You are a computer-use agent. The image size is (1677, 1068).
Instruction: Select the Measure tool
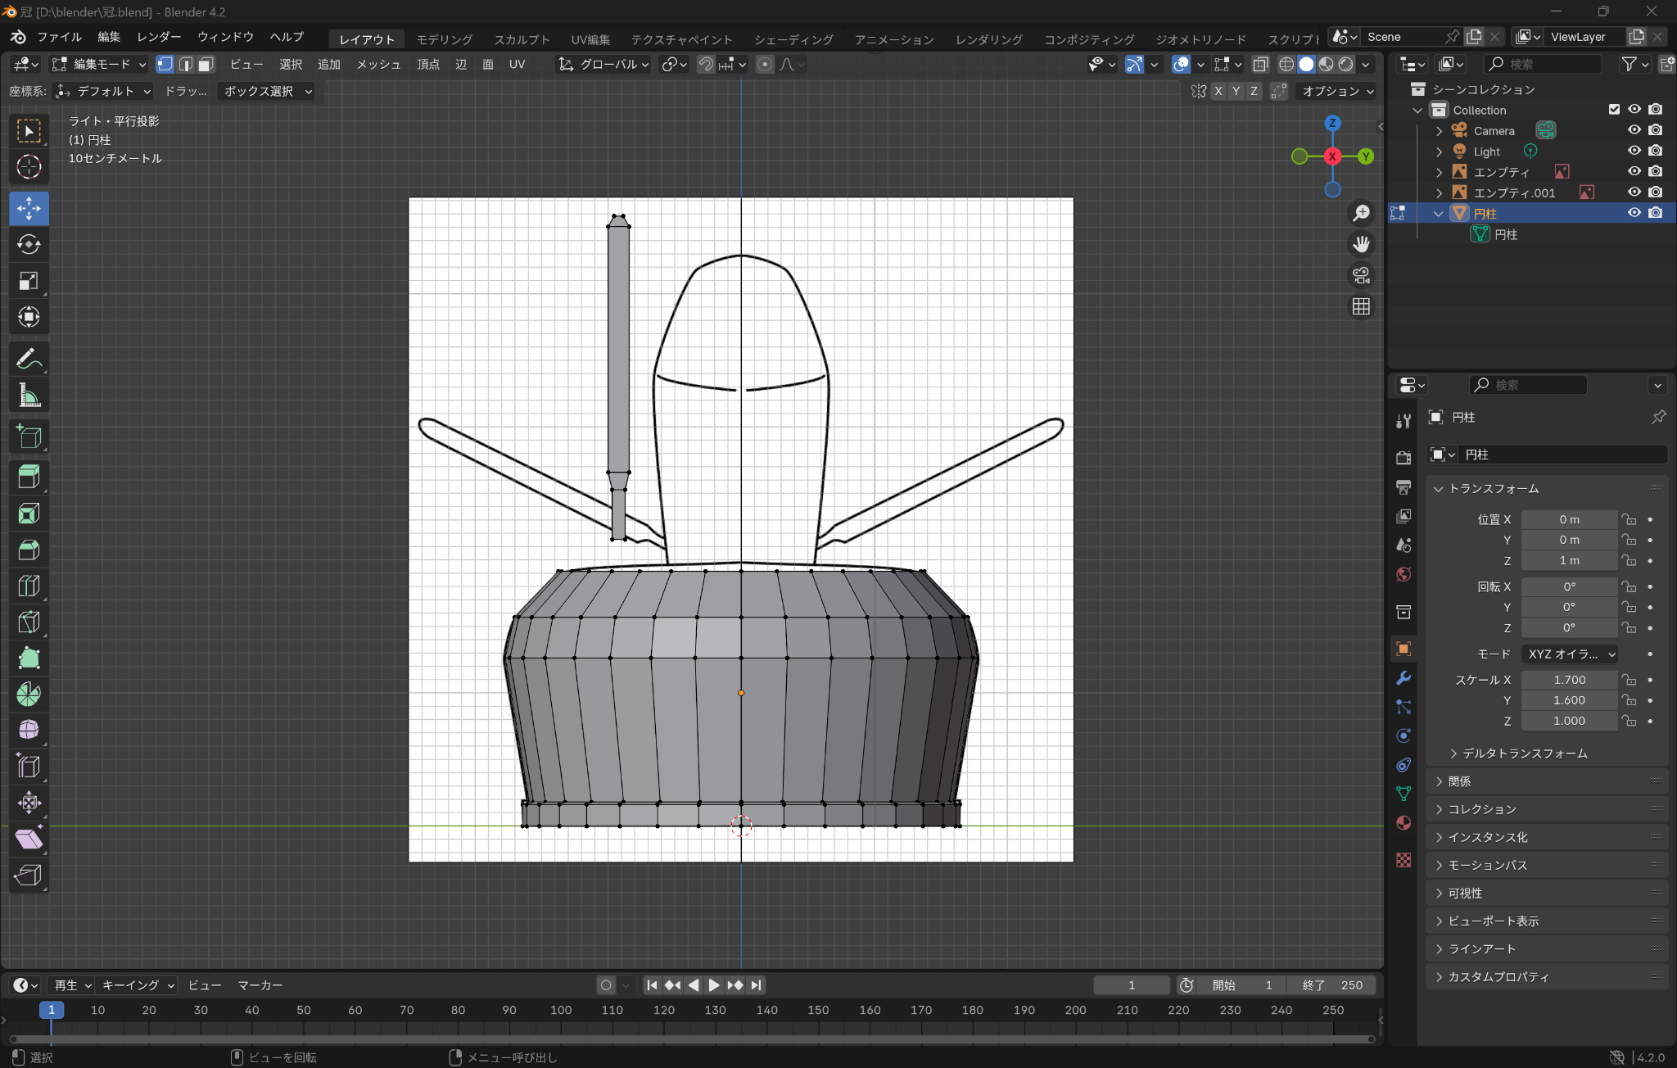[29, 395]
